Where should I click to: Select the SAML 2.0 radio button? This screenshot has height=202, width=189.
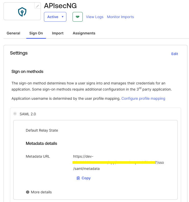(15, 114)
